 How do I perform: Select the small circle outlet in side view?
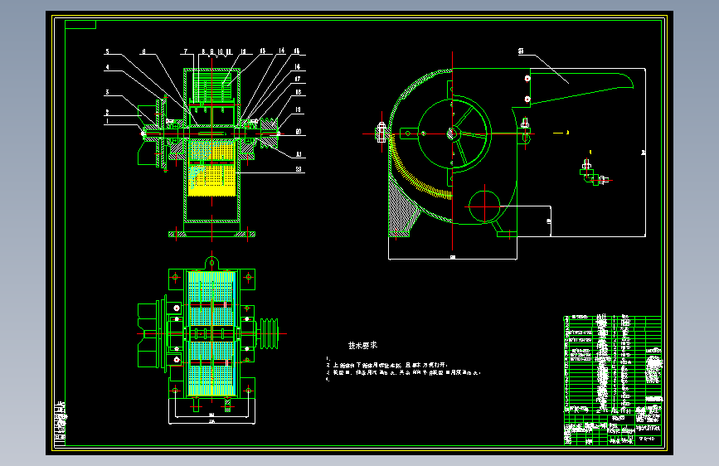click(x=484, y=206)
